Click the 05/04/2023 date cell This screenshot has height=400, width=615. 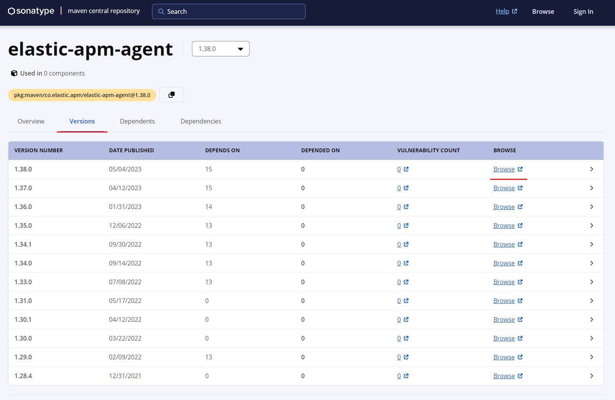[125, 169]
